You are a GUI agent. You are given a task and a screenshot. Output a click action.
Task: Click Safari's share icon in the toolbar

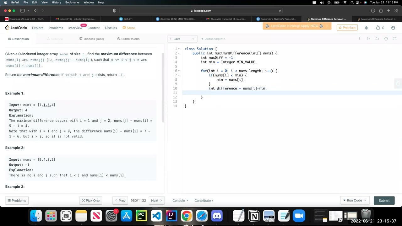(381, 11)
